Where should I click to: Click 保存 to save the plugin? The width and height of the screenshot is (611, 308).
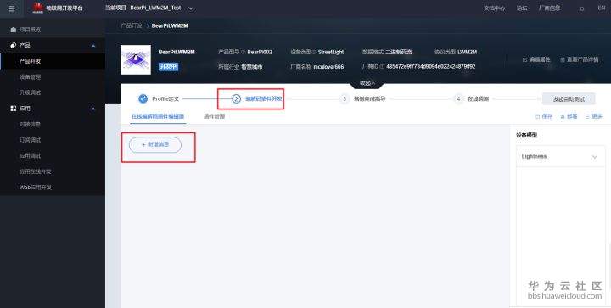[x=544, y=116]
